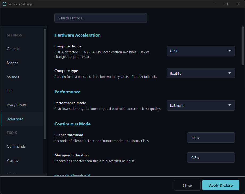Click the Close button at bottom
The height and width of the screenshot is (194, 245).
pyautogui.click(x=187, y=186)
